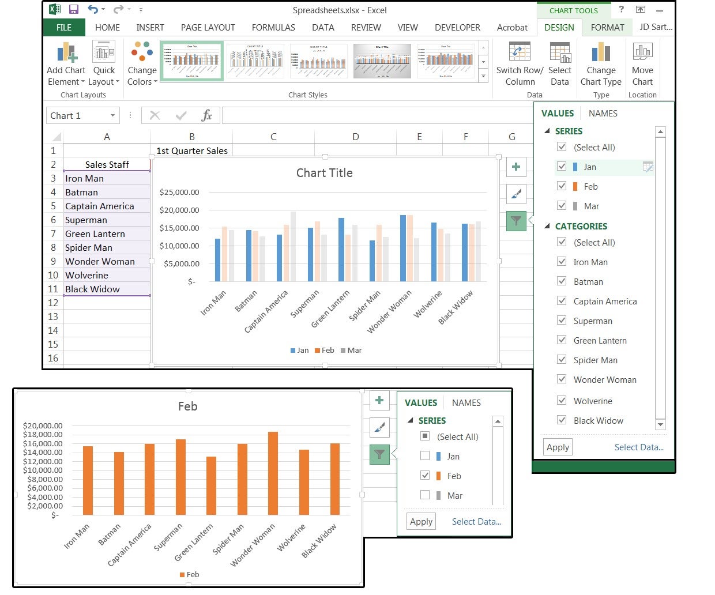
Task: Uncheck the Feb series in top filter panel
Action: [562, 186]
